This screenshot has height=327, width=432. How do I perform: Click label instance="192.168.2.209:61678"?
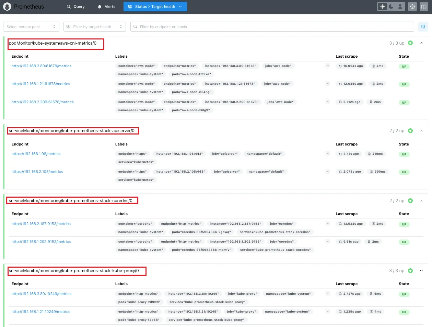(232, 102)
